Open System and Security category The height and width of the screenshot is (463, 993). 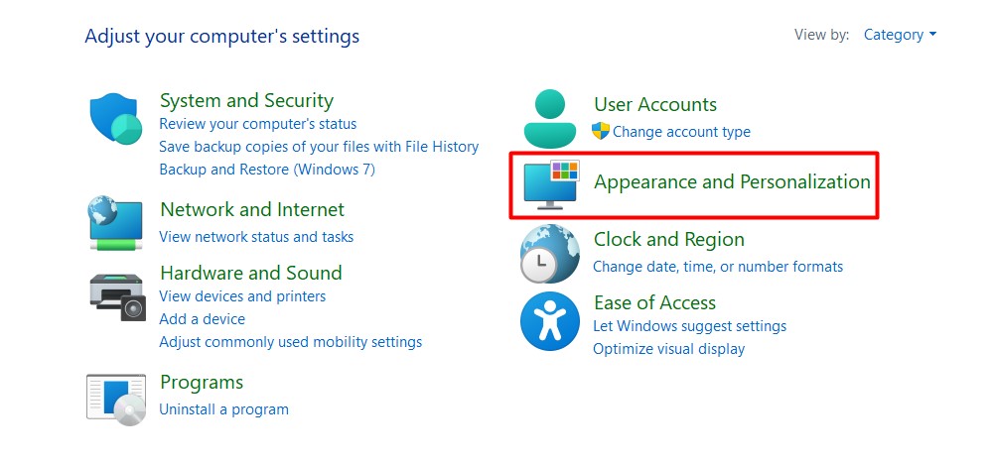pyautogui.click(x=246, y=100)
